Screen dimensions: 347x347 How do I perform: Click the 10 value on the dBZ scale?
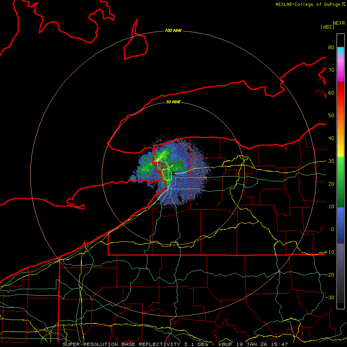pos(331,207)
